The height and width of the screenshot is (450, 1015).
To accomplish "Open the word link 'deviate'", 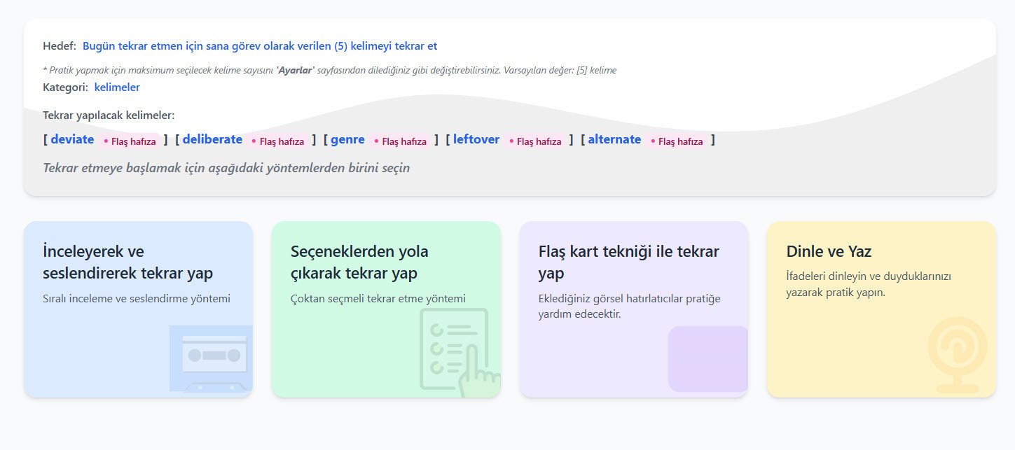I will pos(72,139).
